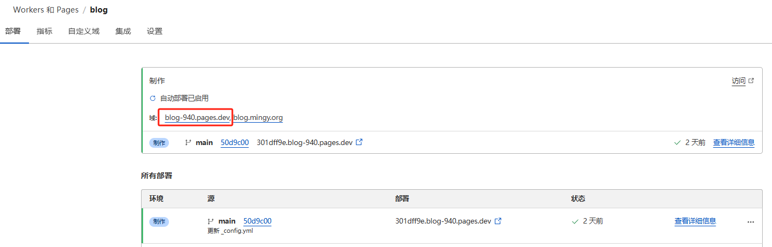Screen dimensions: 772x247
Task: Switch to the 部署 tab
Action: pos(13,31)
